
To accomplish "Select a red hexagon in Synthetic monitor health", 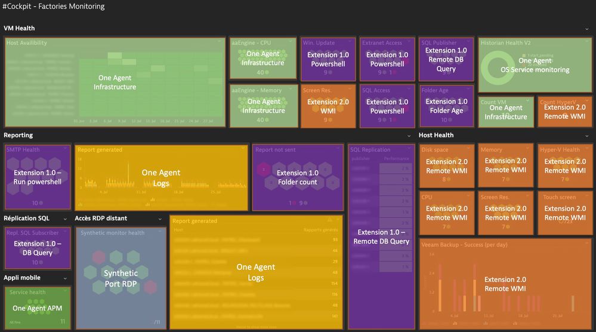I will click(x=98, y=257).
